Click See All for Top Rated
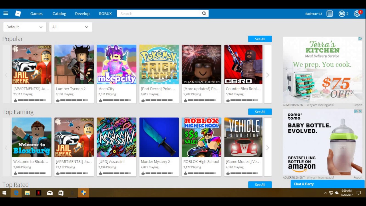The height and width of the screenshot is (206, 366). 260,185
